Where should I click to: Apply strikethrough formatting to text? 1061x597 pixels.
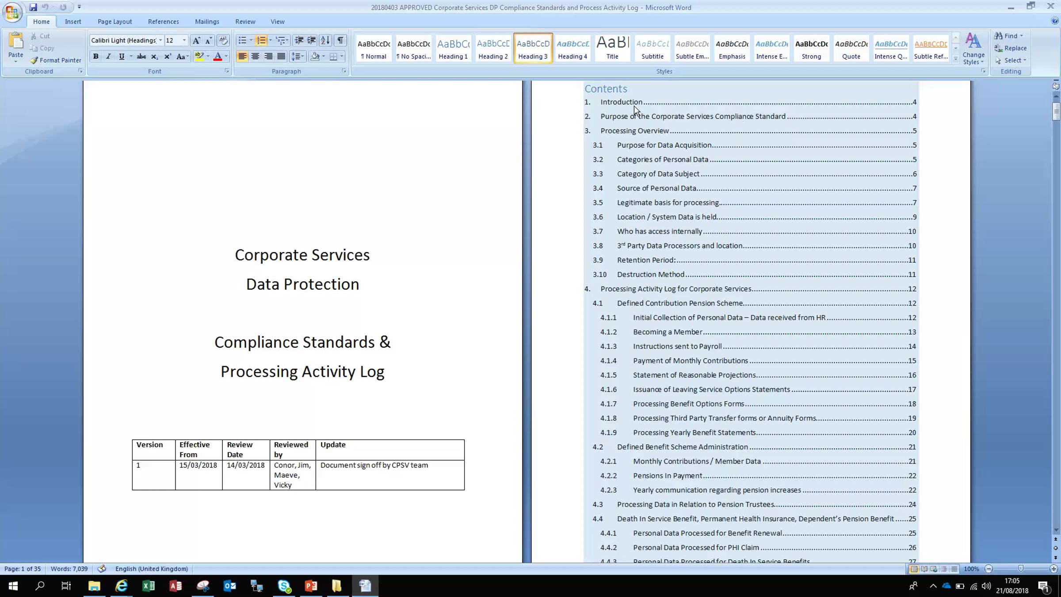[x=141, y=57]
